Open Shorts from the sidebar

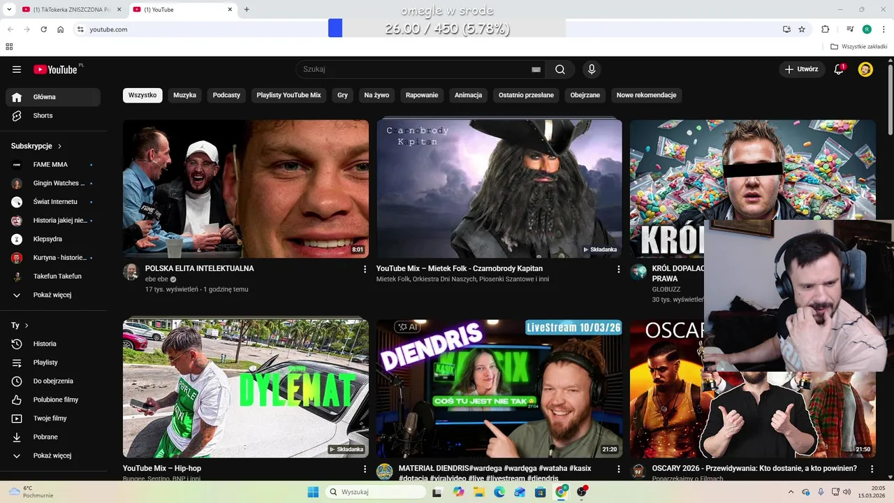(x=53, y=115)
